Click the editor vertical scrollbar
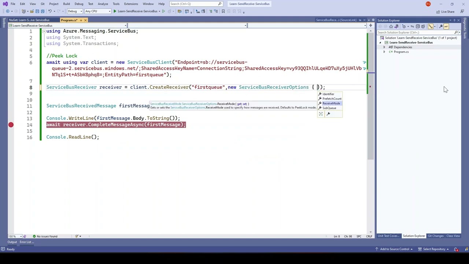 tap(370, 131)
